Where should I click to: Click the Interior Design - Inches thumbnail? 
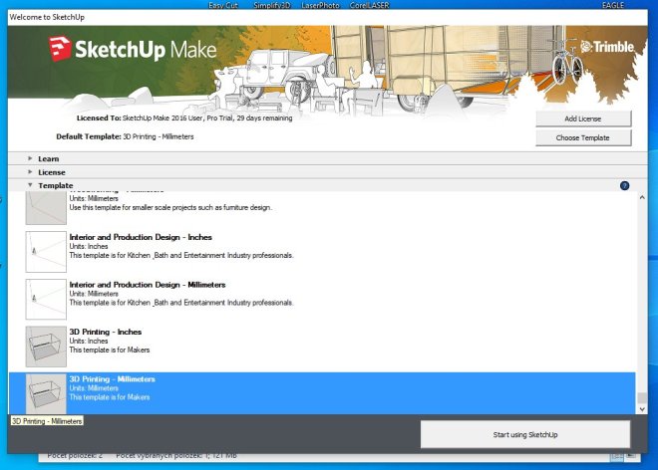[x=46, y=252]
